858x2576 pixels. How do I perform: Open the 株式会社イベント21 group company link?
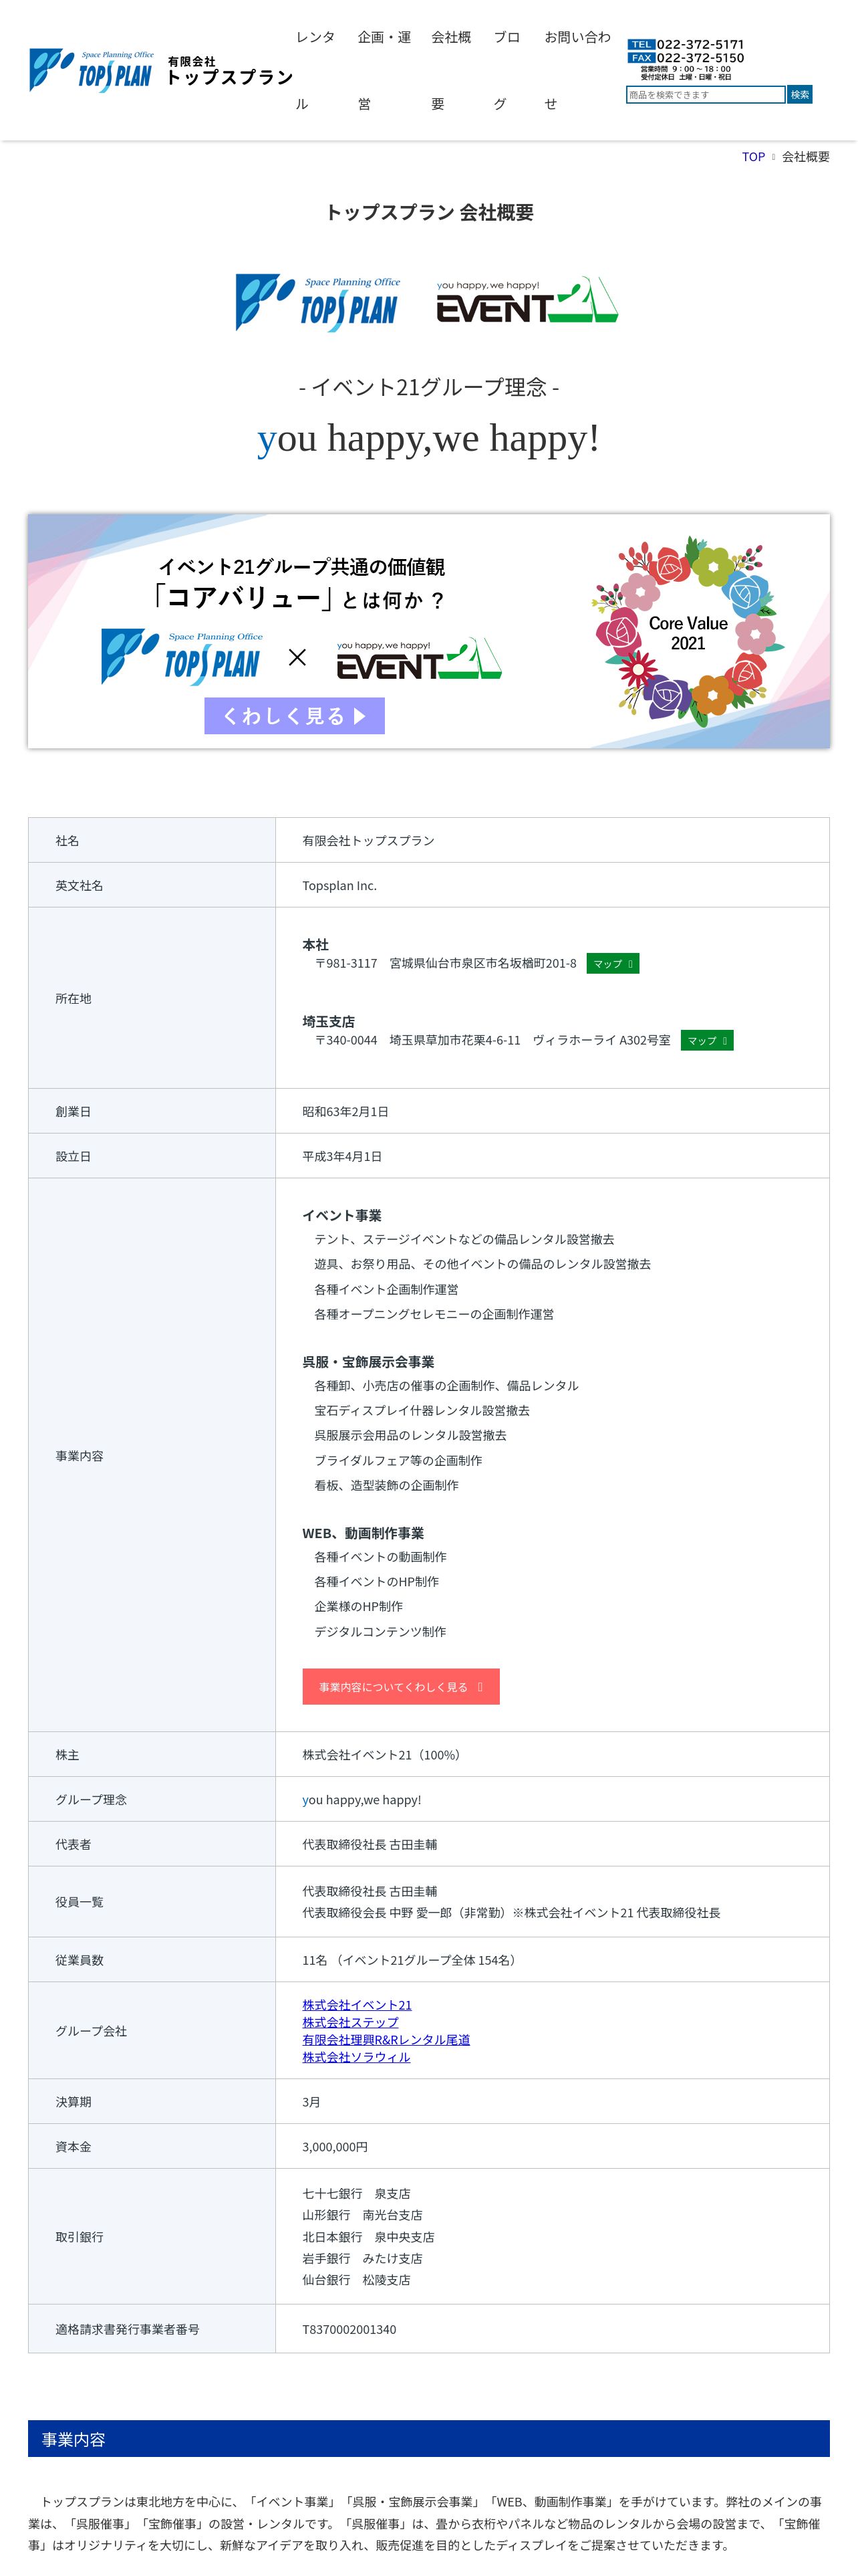[357, 2005]
